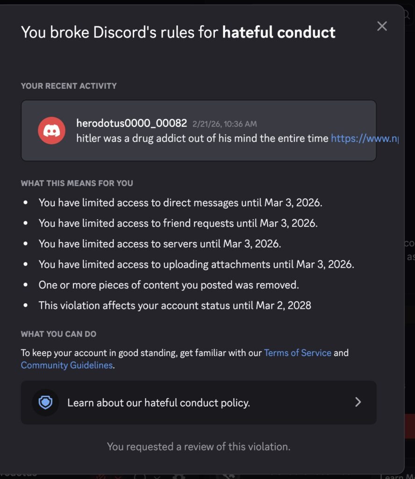Viewport: 415px width, 479px height.
Task: Click the shield icon beside the policy link
Action: [x=45, y=402]
